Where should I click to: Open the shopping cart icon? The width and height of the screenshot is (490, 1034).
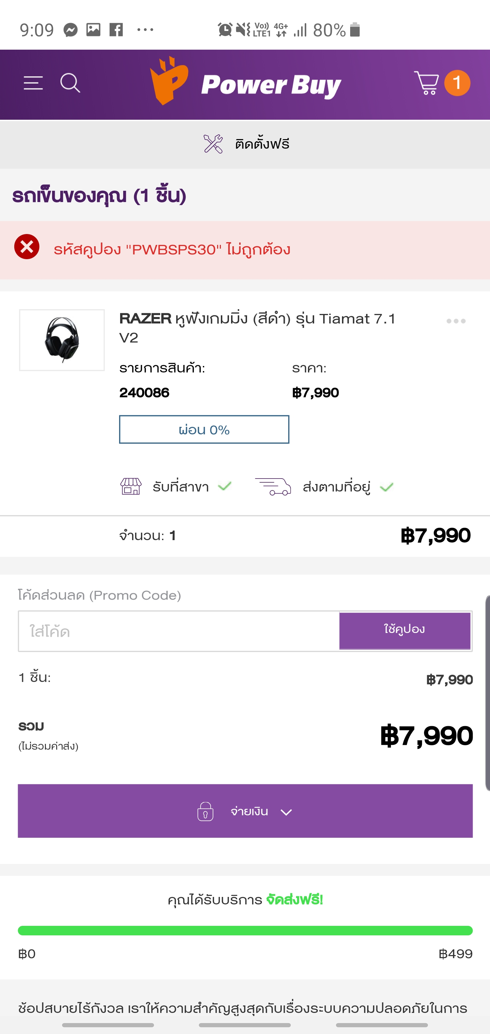(x=426, y=83)
